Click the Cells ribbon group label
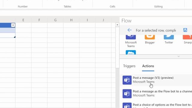This screenshot has width=192, height=108. coord(112,7)
